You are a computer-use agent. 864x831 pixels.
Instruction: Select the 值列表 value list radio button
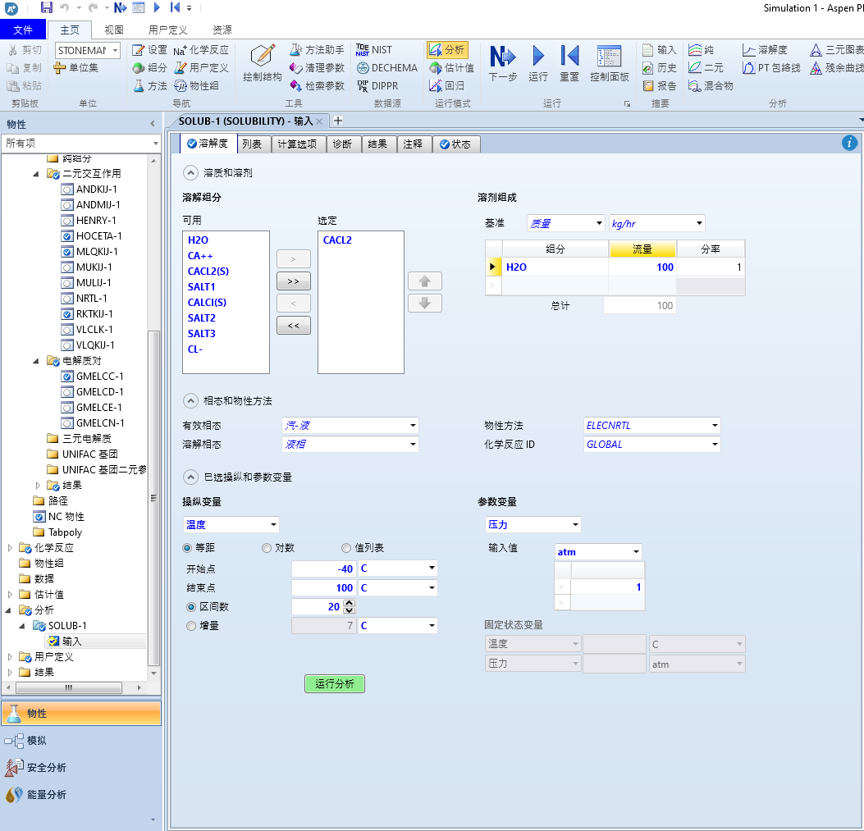(346, 548)
